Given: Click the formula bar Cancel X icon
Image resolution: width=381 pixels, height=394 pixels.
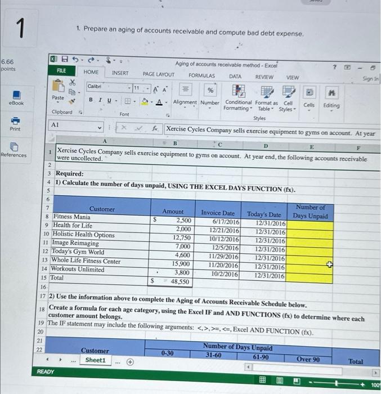Looking at the screenshot, I should (x=124, y=128).
